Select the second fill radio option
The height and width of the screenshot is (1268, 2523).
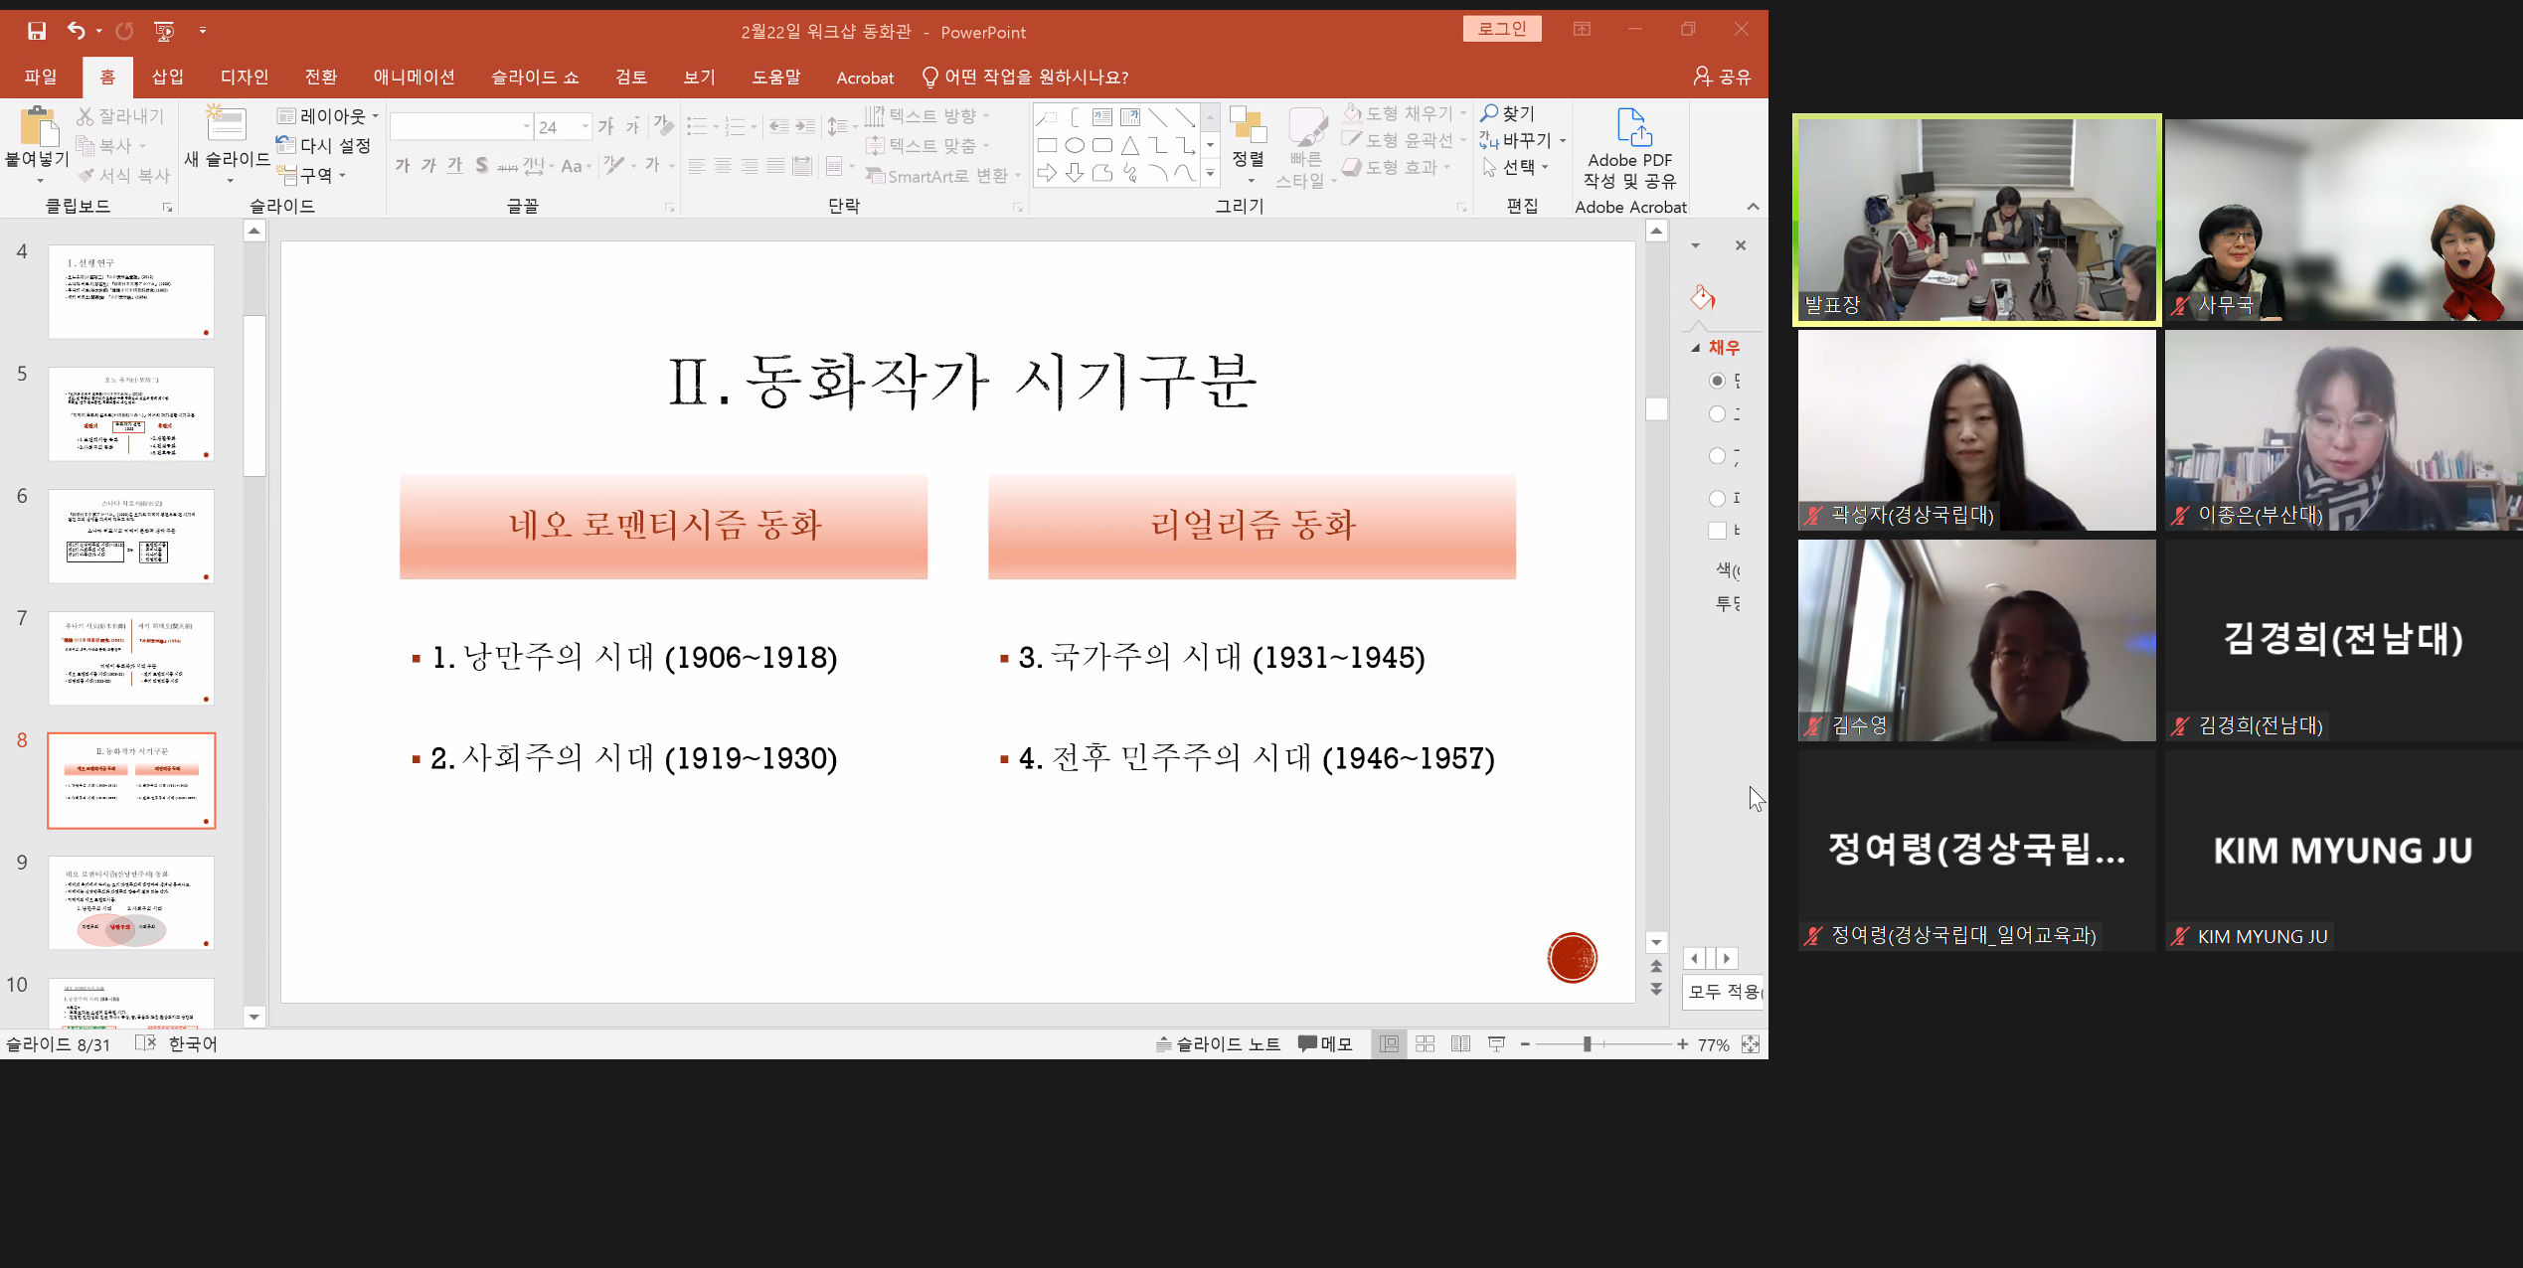(x=1717, y=414)
